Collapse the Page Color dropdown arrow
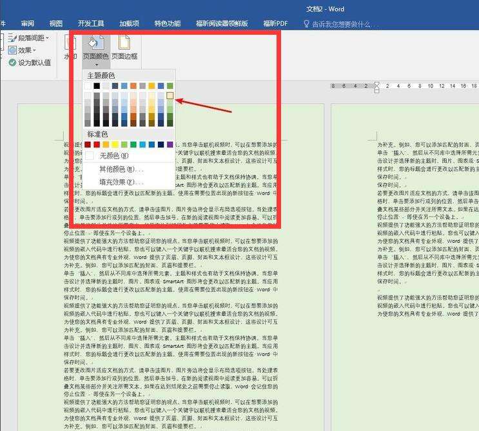Image resolution: width=479 pixels, height=431 pixels. tap(96, 64)
